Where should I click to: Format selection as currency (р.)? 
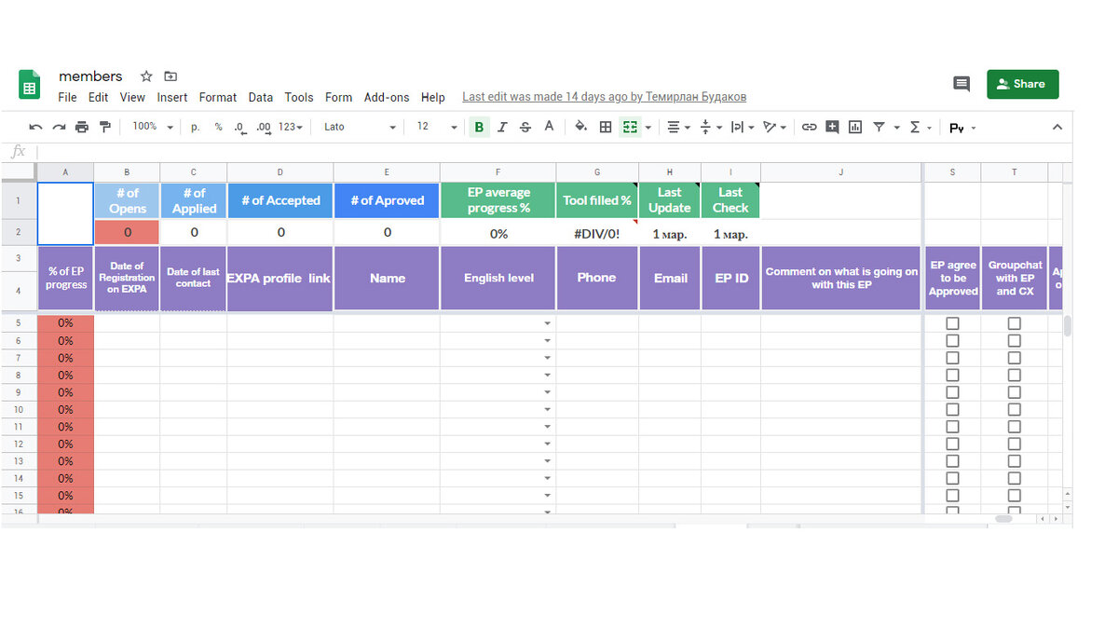(x=196, y=127)
